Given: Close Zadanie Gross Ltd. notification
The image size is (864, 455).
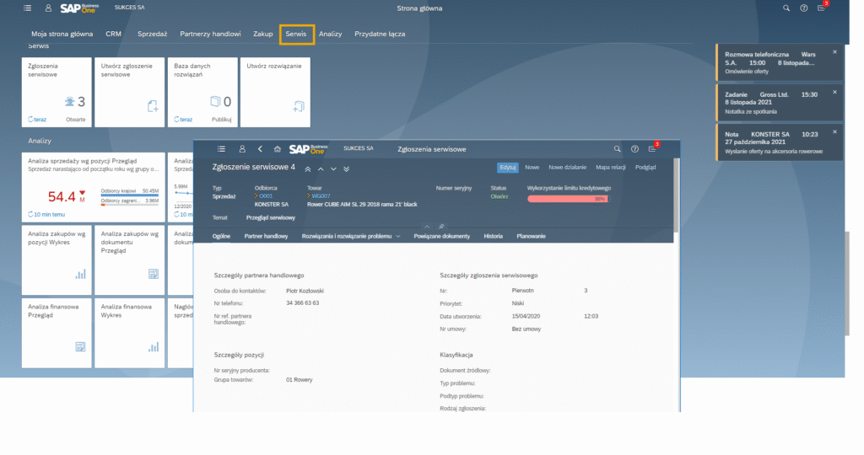Looking at the screenshot, I should pos(834,92).
